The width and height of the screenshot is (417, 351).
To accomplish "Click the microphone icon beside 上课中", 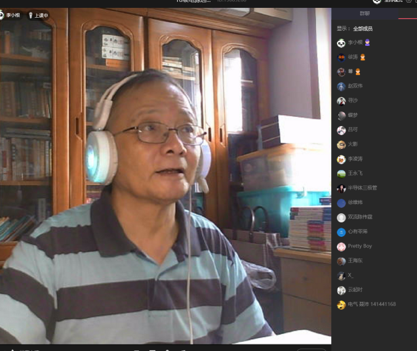I will click(x=30, y=15).
